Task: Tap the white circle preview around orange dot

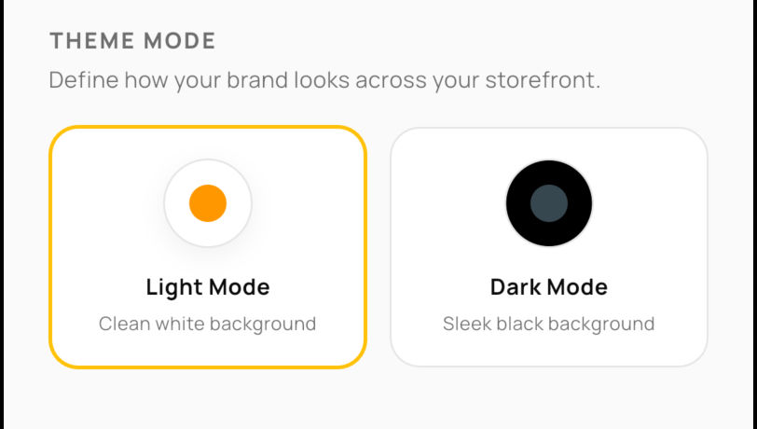Action: coord(208,203)
